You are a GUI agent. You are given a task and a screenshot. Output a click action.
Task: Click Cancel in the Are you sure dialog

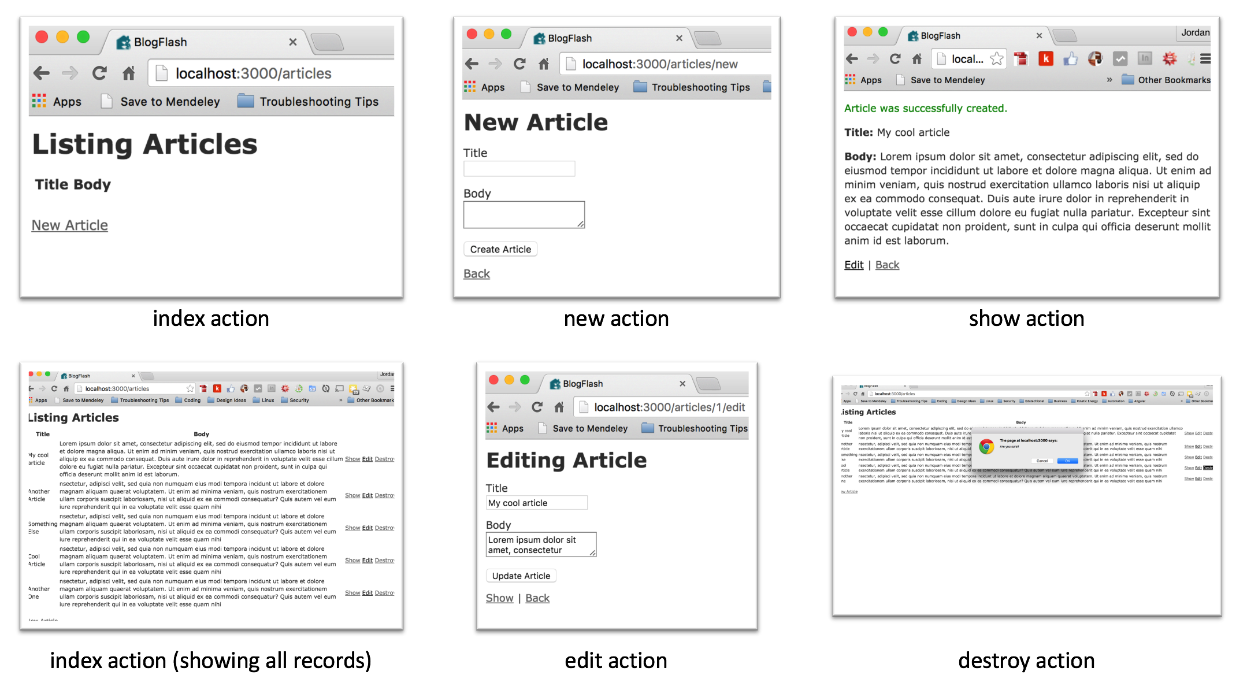coord(1042,461)
